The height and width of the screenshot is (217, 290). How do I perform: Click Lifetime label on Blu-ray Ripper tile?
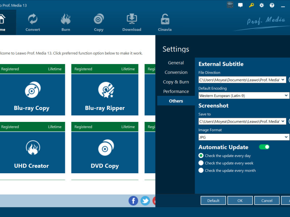pyautogui.click(x=128, y=69)
